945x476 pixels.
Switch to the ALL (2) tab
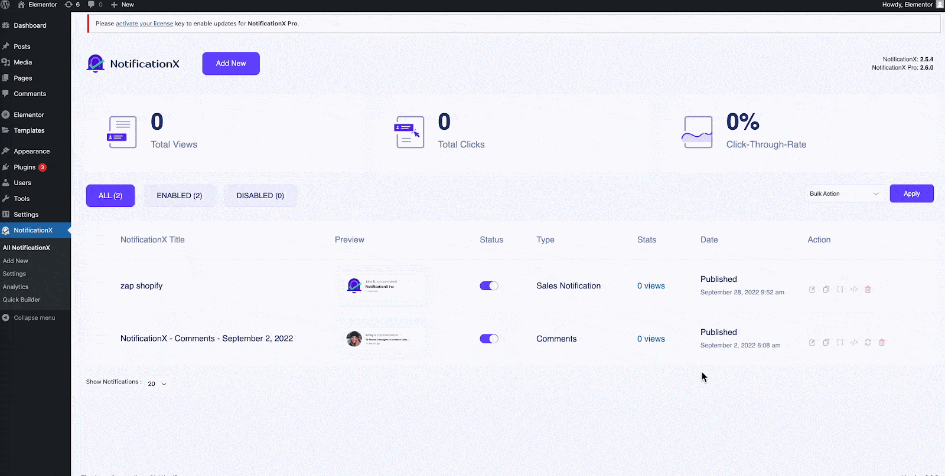[110, 196]
